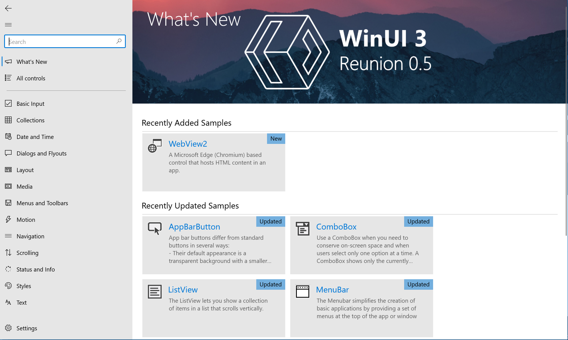Select the All Controls menu item

[30, 78]
